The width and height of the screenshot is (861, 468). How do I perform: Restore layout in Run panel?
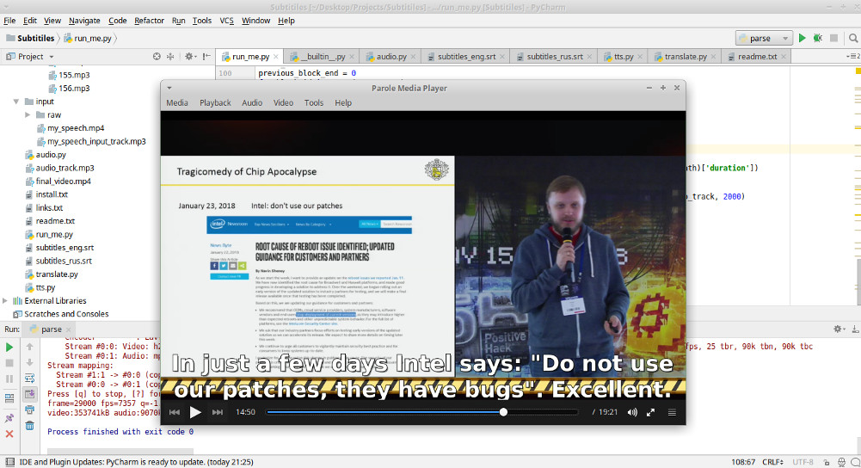pos(9,399)
